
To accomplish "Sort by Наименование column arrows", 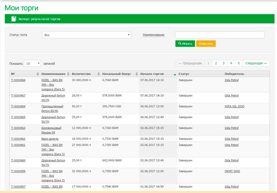I will 68,74.
